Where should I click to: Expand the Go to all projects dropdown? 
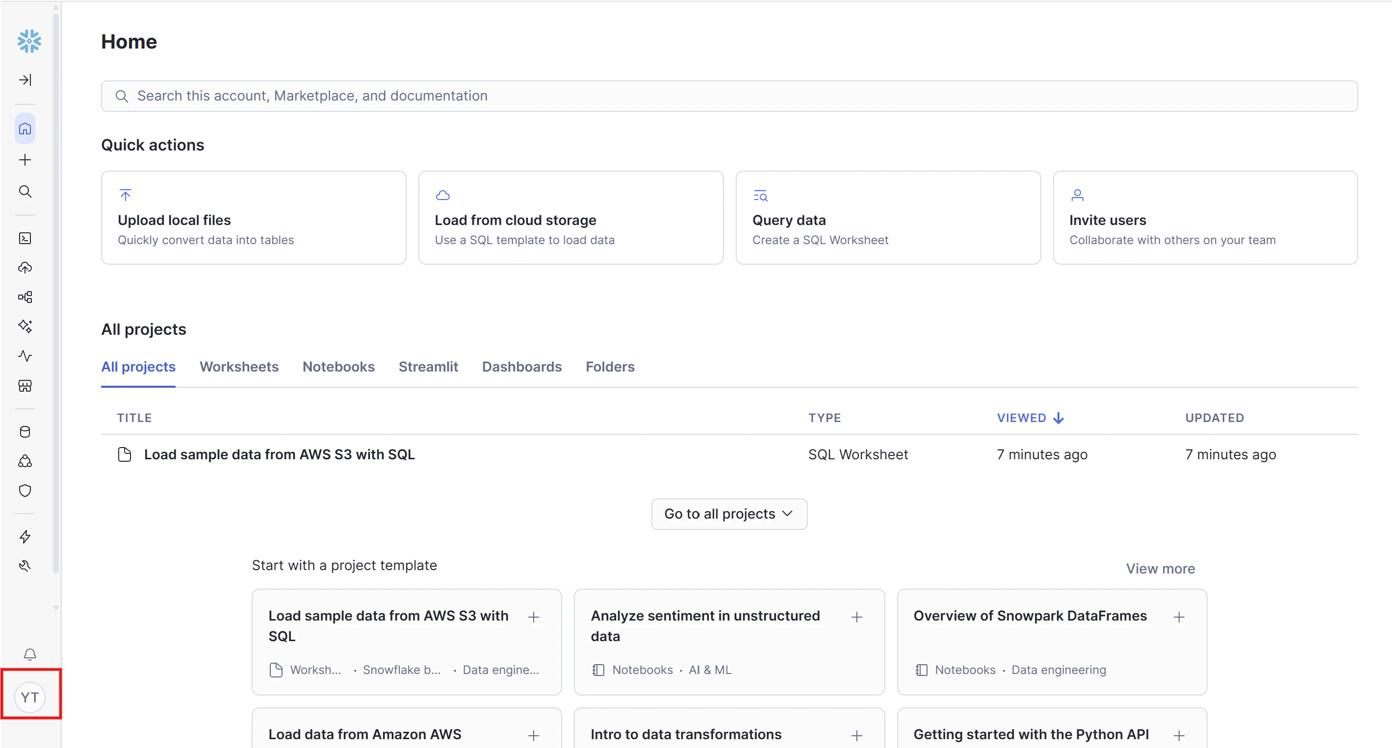(x=729, y=514)
